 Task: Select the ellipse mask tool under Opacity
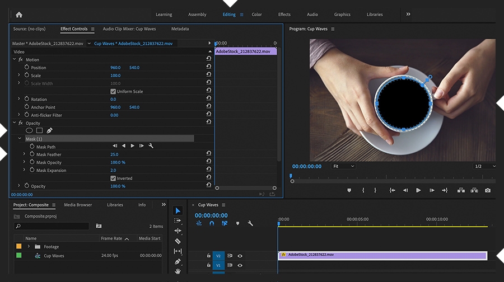29,130
